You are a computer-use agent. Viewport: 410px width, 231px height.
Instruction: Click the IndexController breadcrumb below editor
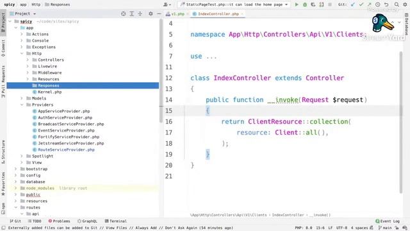click(288, 215)
